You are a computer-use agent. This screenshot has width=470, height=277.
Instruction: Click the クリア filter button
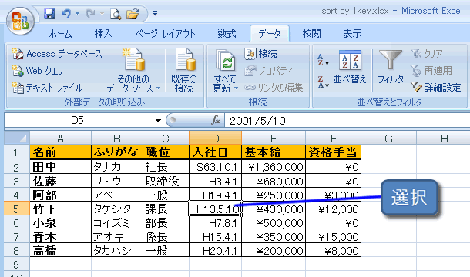pyautogui.click(x=427, y=54)
